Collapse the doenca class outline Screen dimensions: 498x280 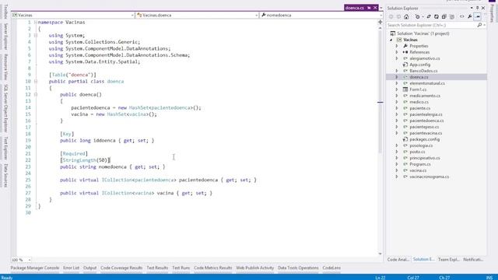tap(36, 81)
